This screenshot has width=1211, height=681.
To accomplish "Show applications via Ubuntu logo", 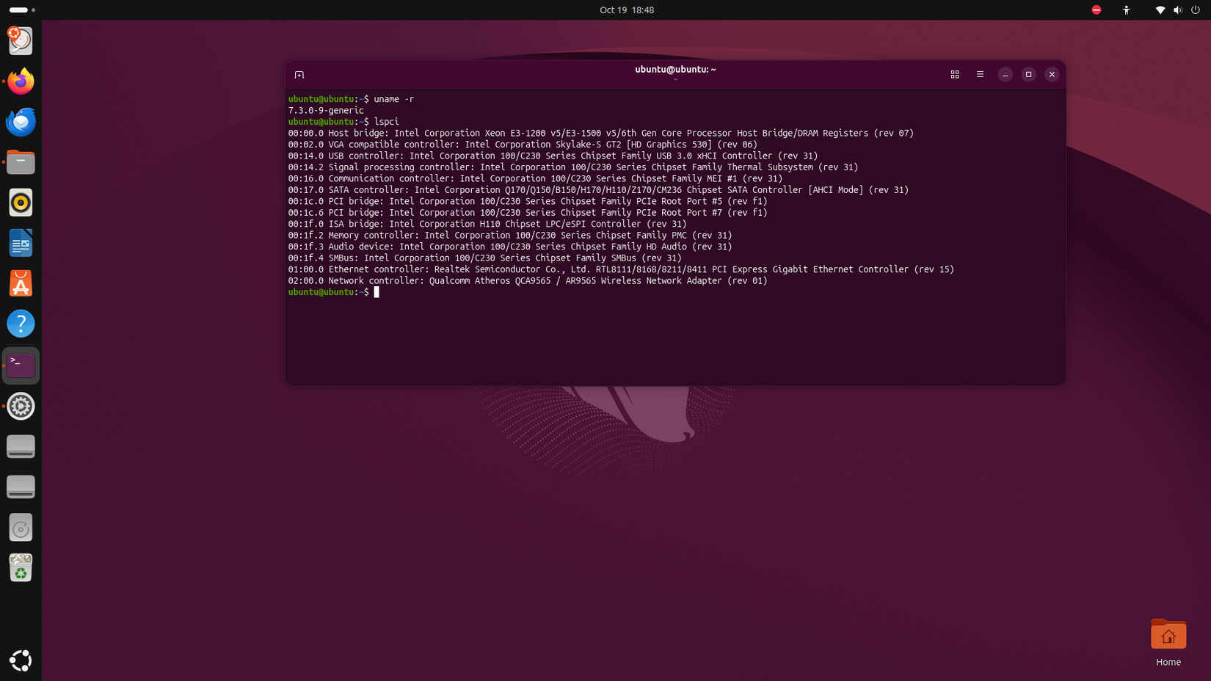I will [21, 660].
